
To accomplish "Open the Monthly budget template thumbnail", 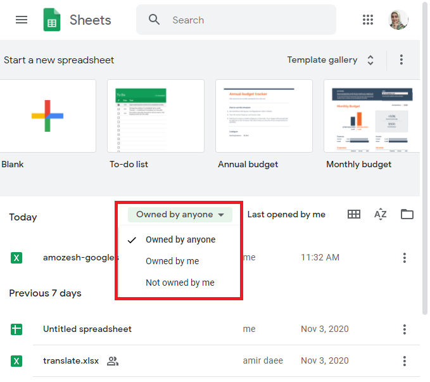I will coord(372,116).
